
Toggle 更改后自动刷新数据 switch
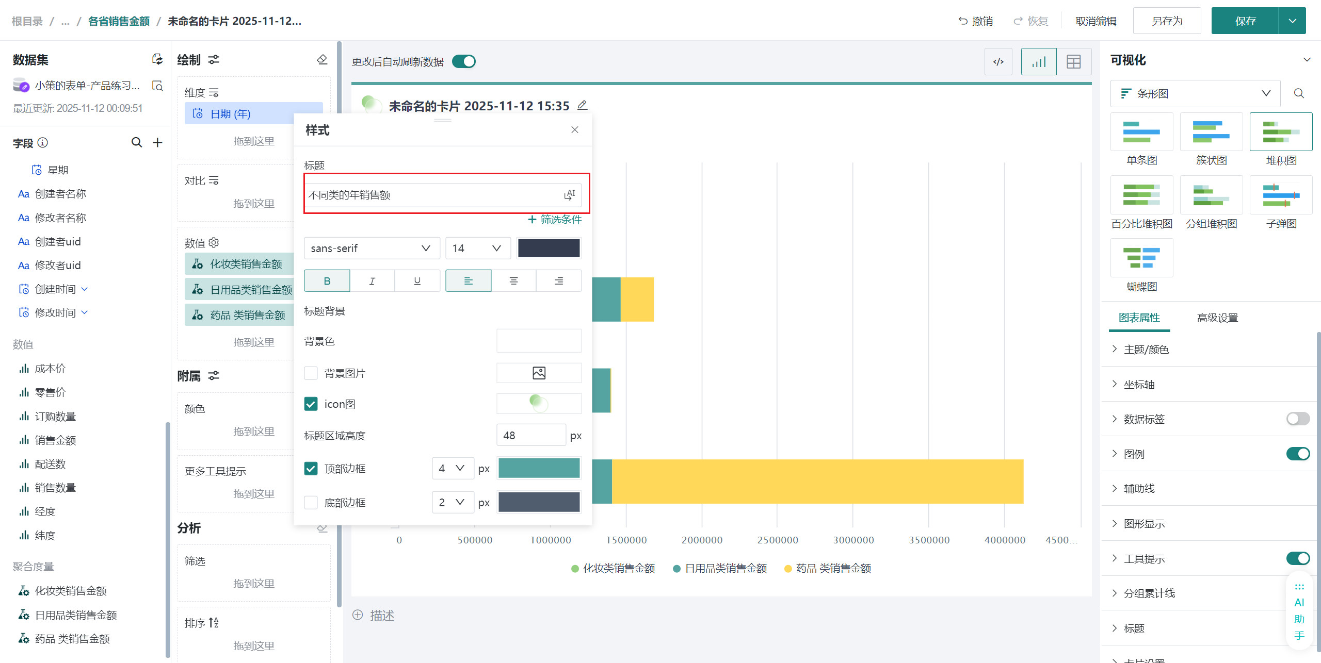click(x=463, y=62)
